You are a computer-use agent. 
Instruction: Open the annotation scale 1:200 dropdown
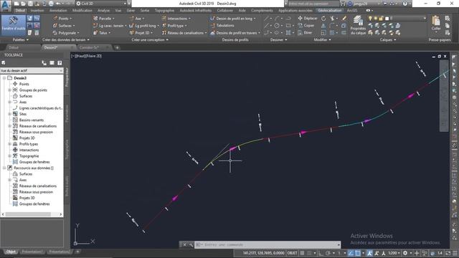394,253
